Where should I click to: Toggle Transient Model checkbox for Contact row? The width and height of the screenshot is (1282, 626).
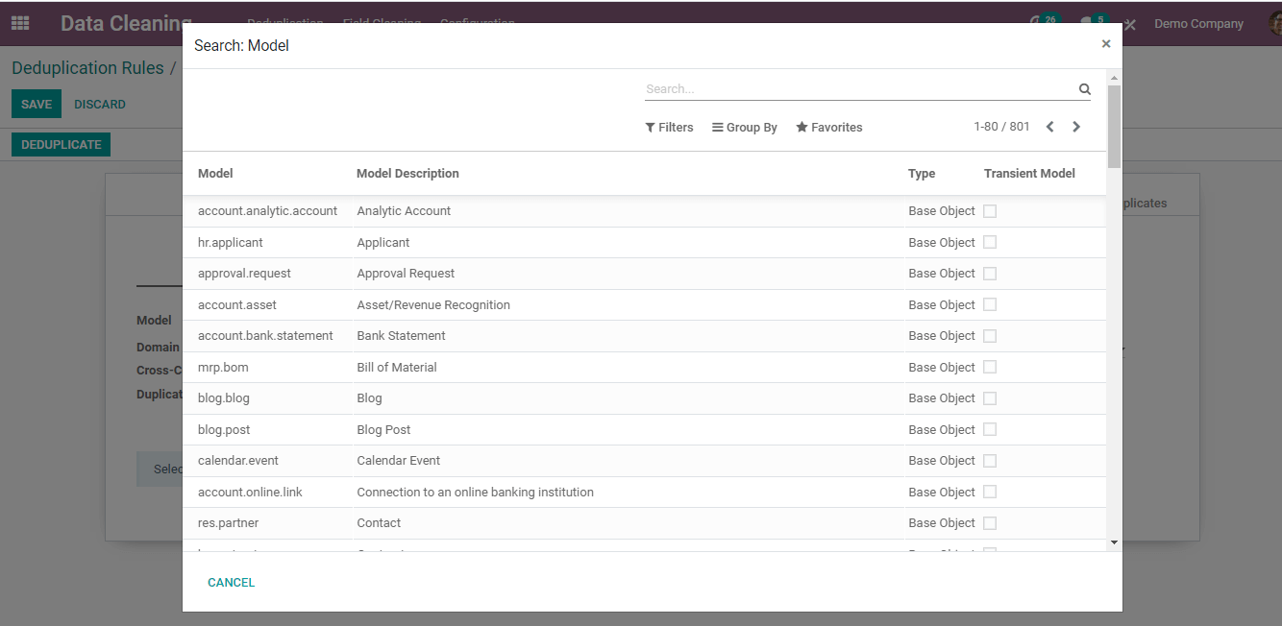990,523
